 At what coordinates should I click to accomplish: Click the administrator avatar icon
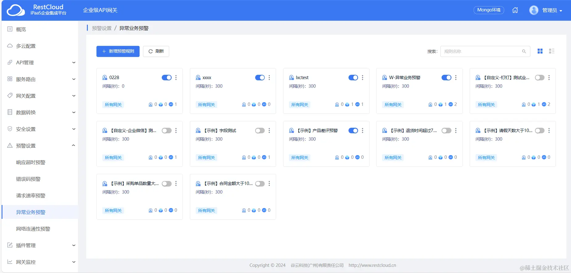click(x=534, y=10)
